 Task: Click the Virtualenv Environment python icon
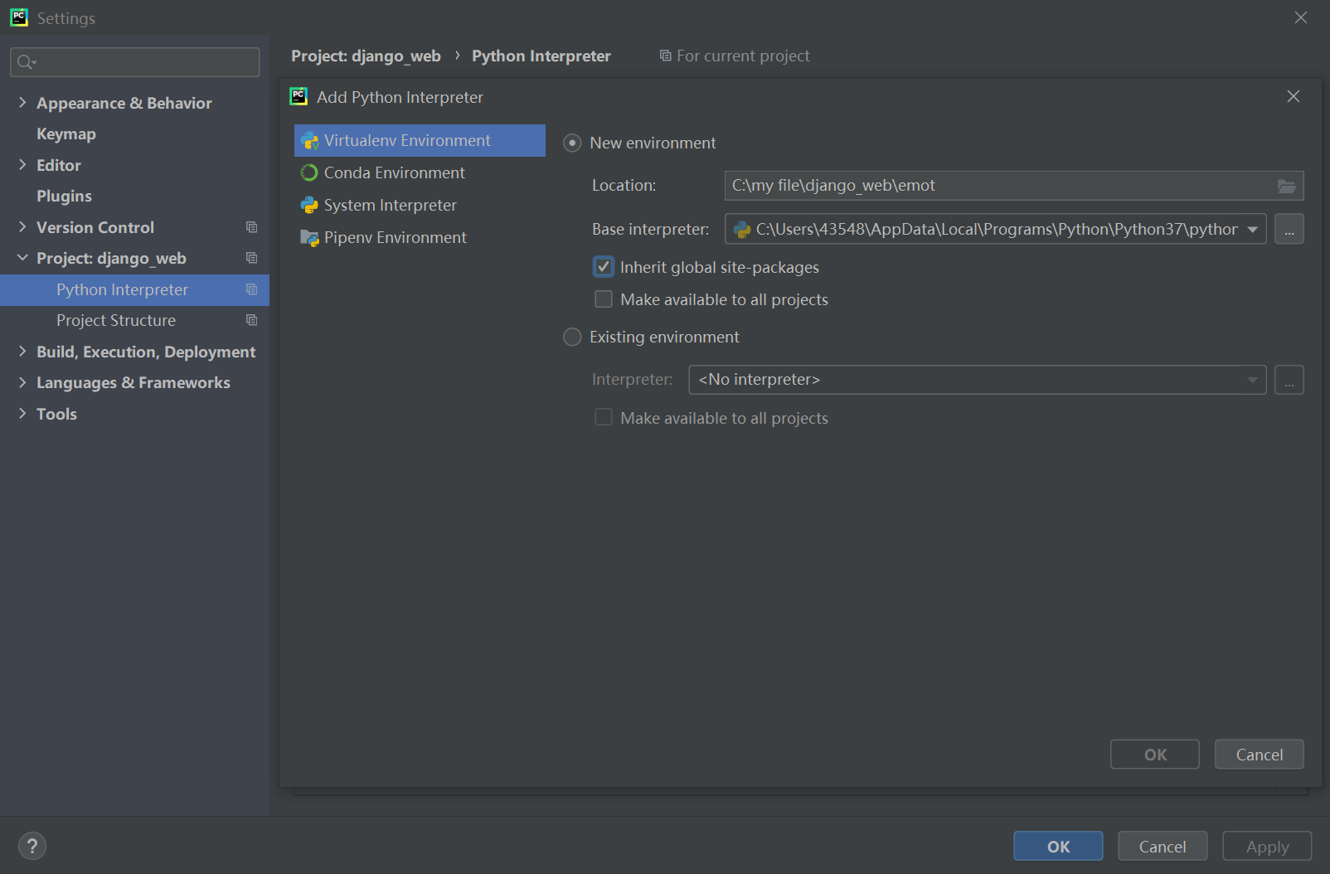pyautogui.click(x=309, y=141)
